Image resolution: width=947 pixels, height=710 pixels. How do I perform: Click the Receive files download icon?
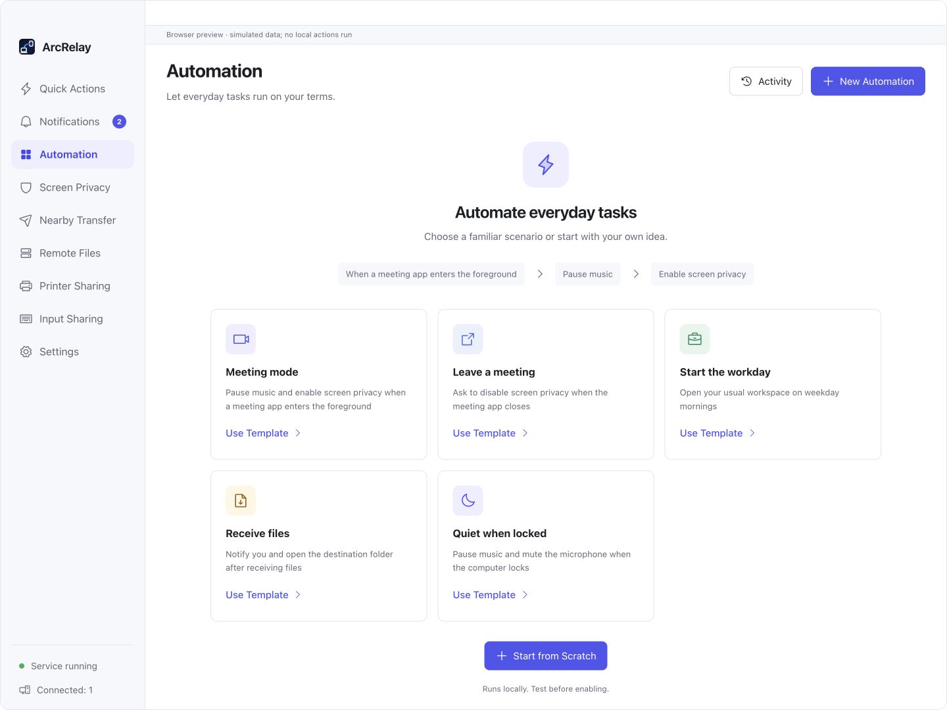pyautogui.click(x=241, y=501)
